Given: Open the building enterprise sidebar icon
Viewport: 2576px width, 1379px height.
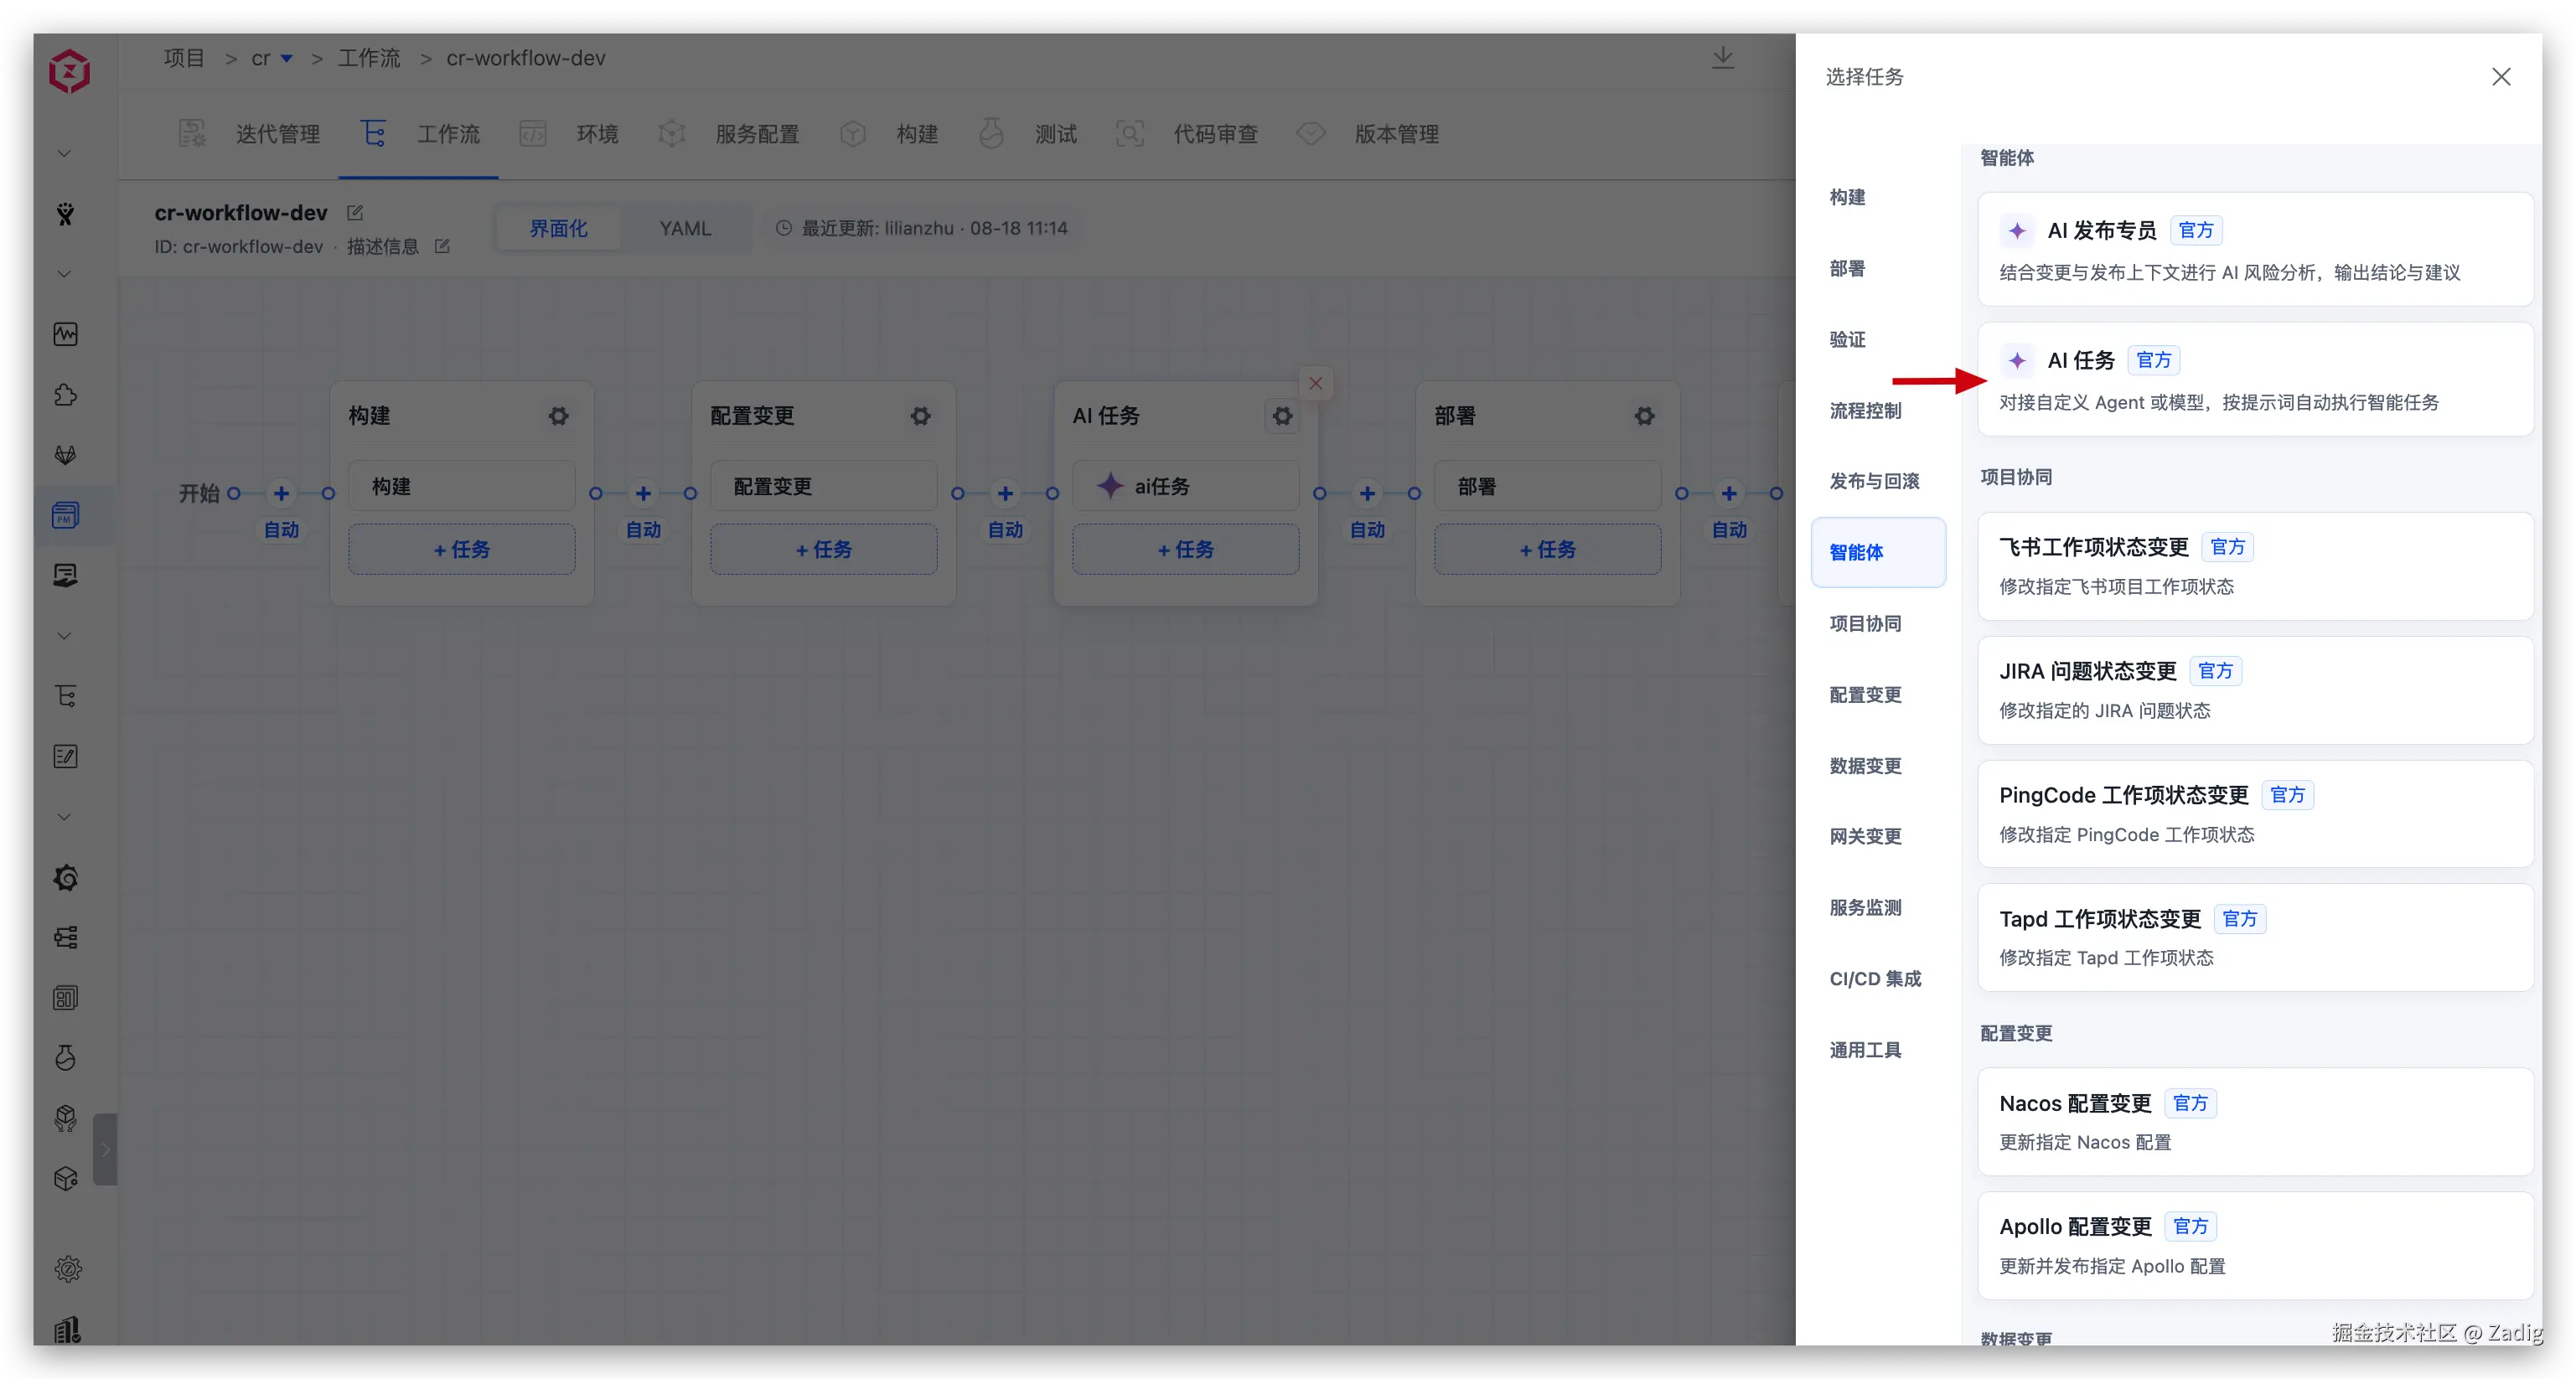Looking at the screenshot, I should pyautogui.click(x=68, y=1329).
